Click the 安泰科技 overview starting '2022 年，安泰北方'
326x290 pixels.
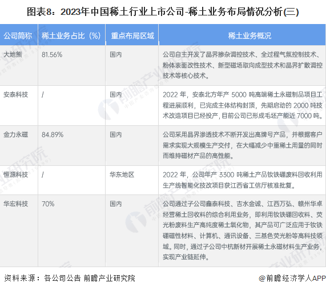tap(243, 105)
